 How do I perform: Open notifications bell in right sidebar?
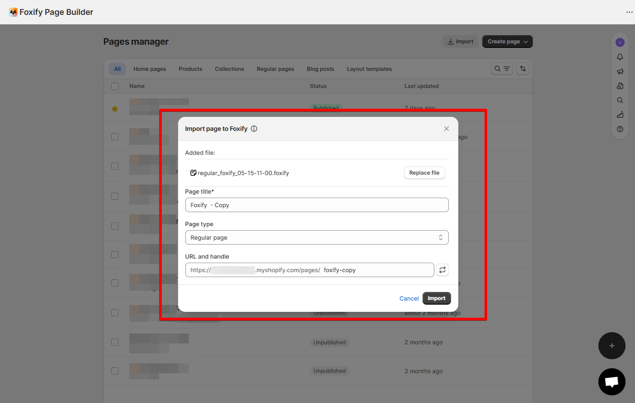point(620,57)
